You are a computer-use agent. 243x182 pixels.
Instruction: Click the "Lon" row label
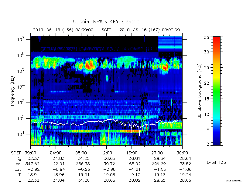pyautogui.click(x=17, y=164)
